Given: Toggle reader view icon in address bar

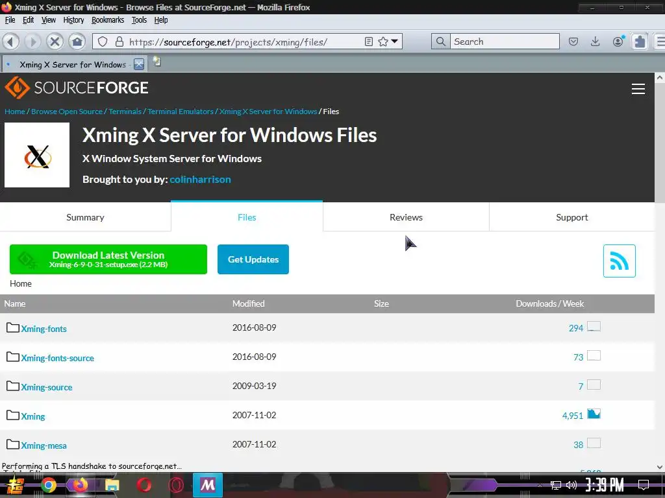Looking at the screenshot, I should 369,41.
